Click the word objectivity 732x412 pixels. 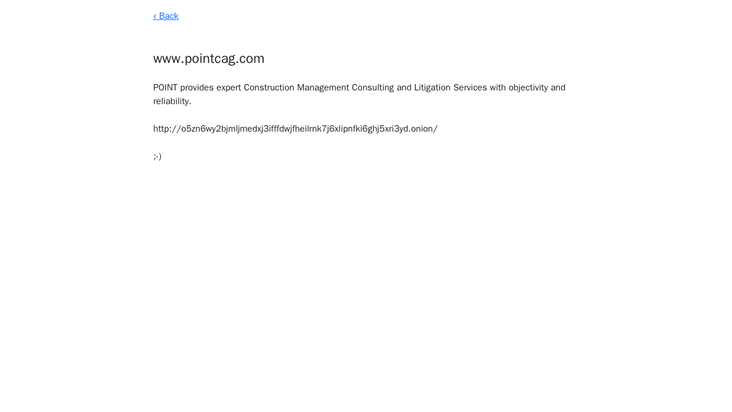[528, 88]
